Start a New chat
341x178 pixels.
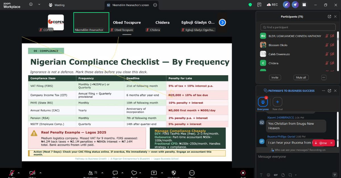(277, 104)
